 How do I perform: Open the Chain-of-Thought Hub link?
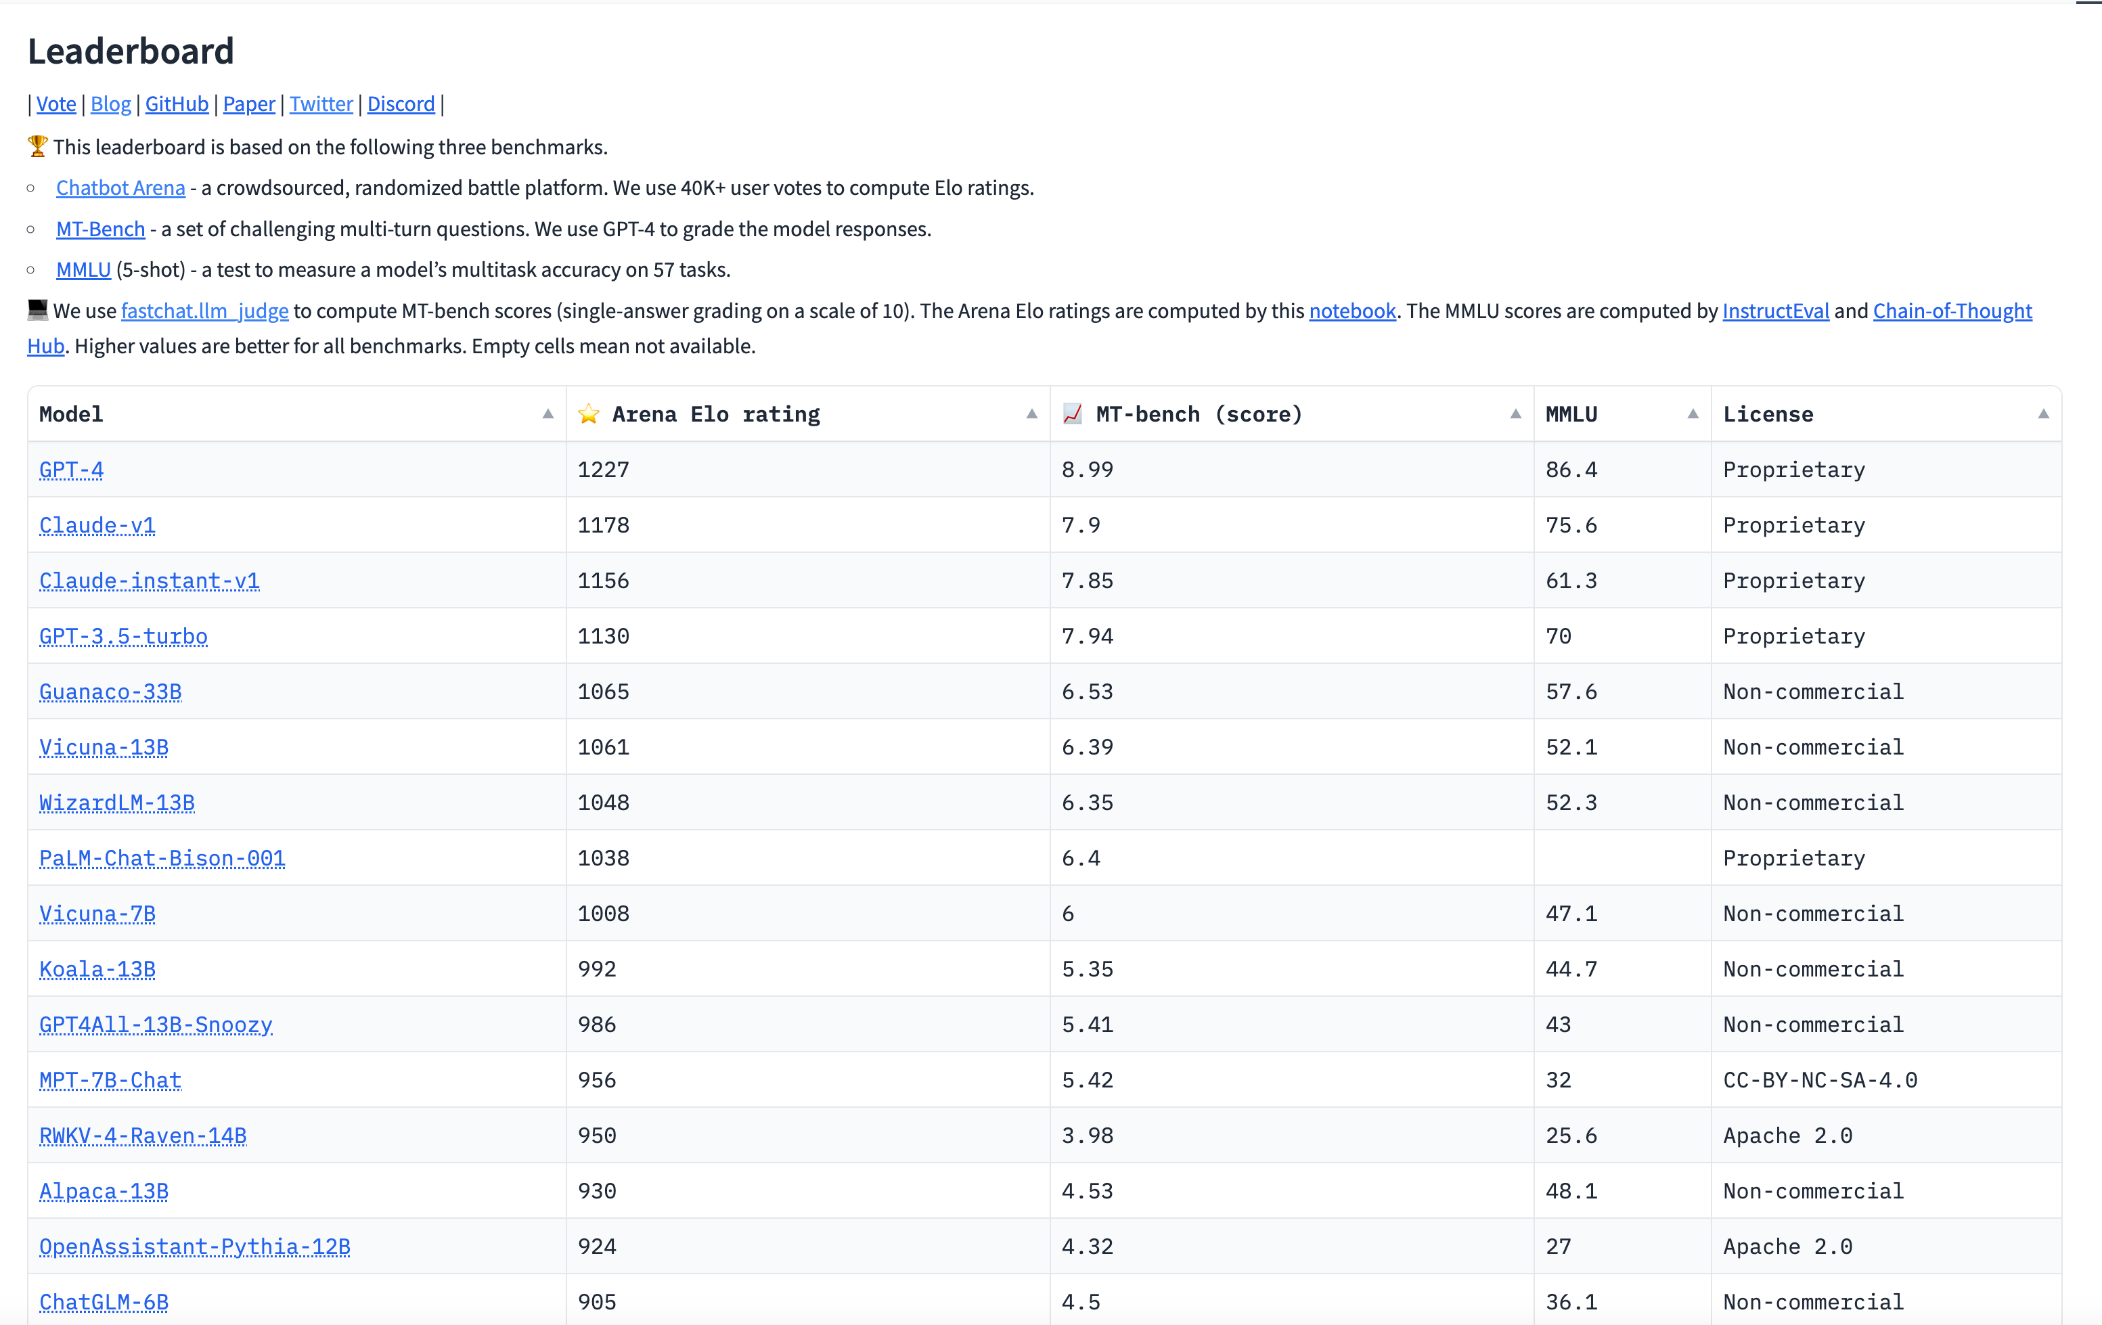point(1952,311)
